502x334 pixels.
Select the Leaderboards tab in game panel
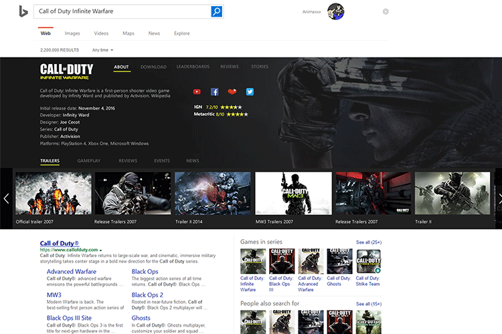193,67
